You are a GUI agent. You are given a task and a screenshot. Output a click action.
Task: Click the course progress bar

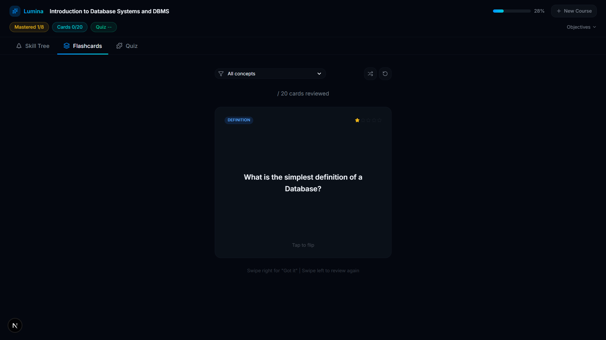tap(512, 11)
